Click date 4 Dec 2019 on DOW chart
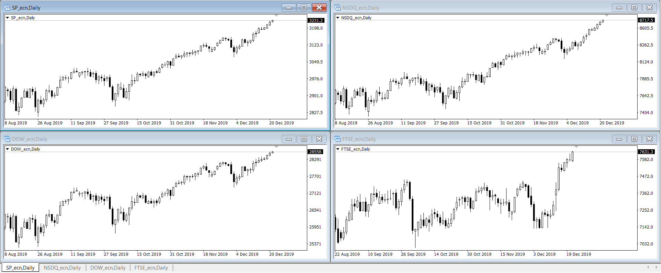Viewport: 661px width, 273px height. click(x=247, y=254)
